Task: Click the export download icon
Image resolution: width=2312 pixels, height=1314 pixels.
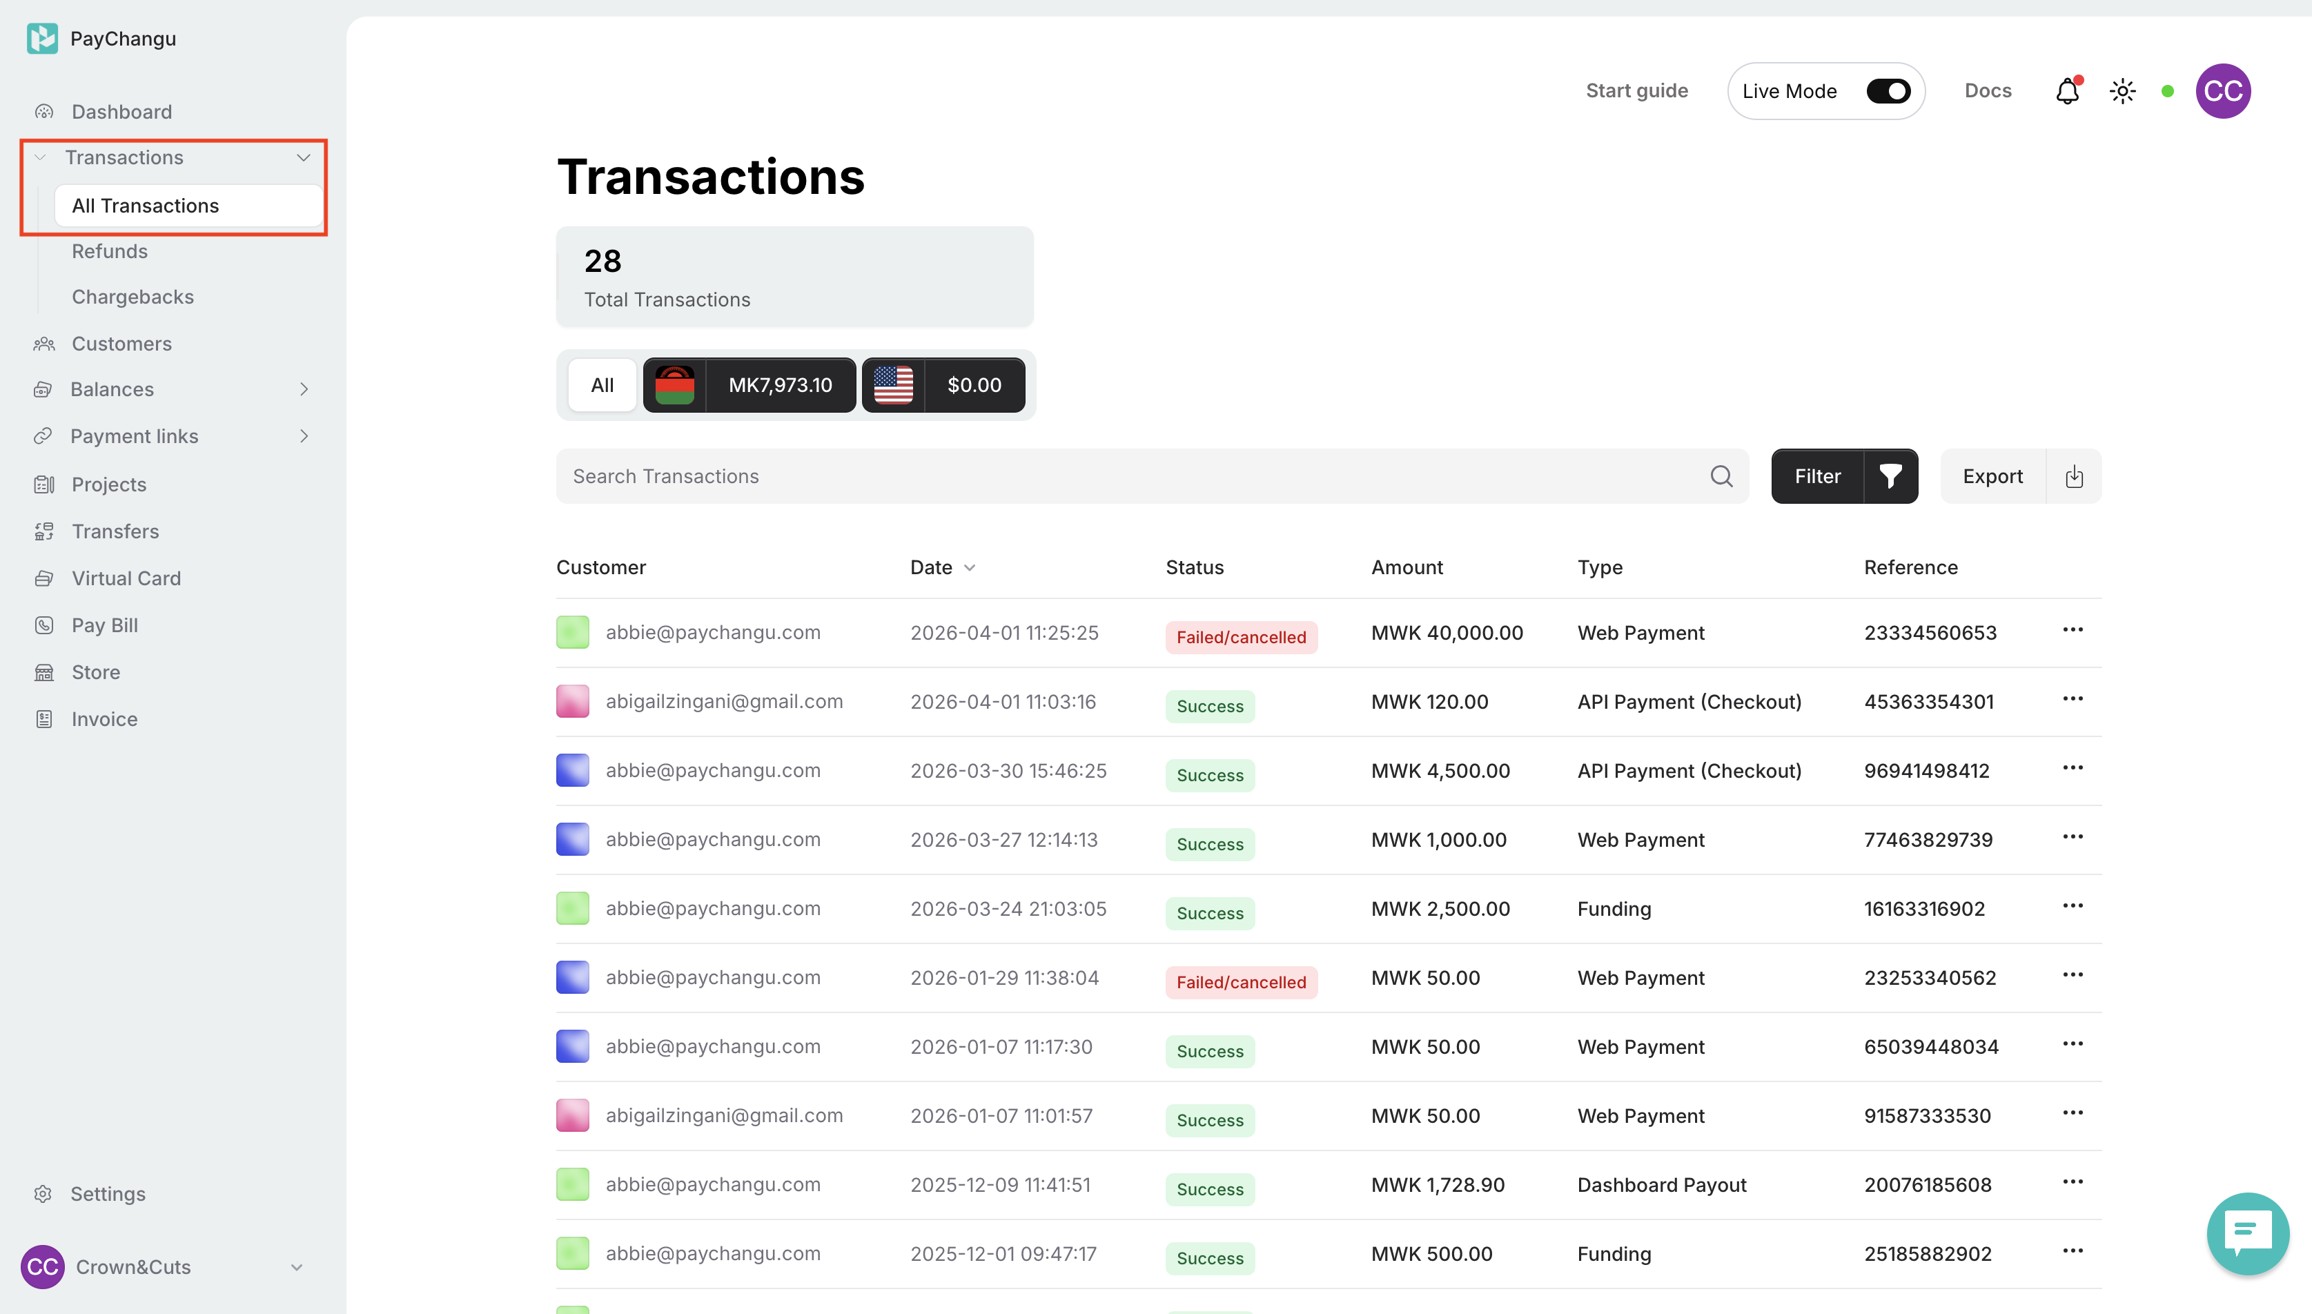Action: (x=2074, y=476)
